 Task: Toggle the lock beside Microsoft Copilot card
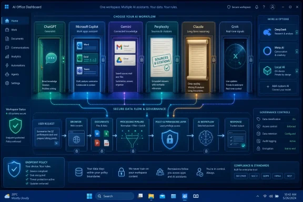click(103, 60)
